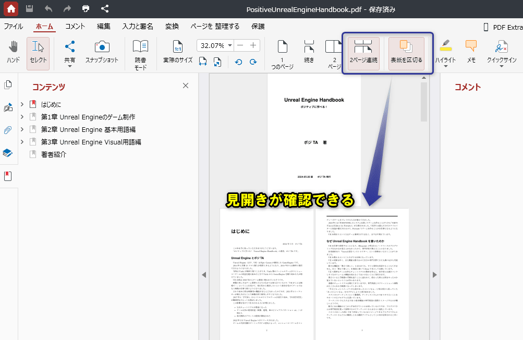Screen dimensions: 523x340
Task: Add a Note (メモ) comment
Action: 471,52
